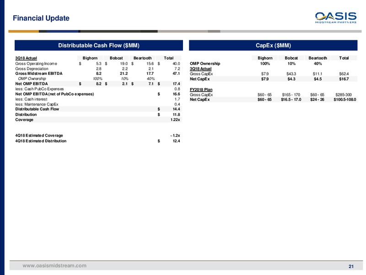Screen dimensions: 366x275
Task: Click Beartooth FY2018 Net CapEx $24 - 26
Action: [x=317, y=99]
